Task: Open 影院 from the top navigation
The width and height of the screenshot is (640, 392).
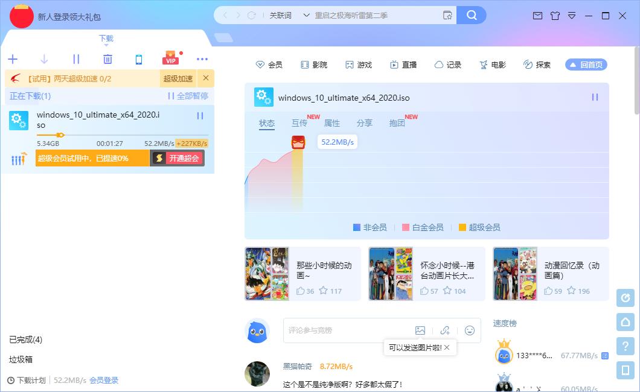Action: (314, 64)
